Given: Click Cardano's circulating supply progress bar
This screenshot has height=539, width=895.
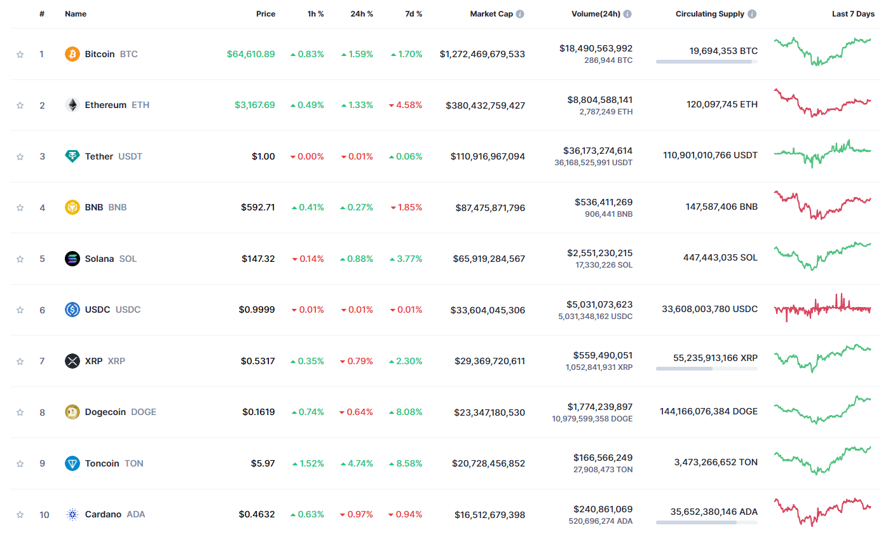Looking at the screenshot, I should click(707, 522).
